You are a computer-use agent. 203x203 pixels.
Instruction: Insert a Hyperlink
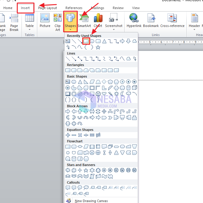134,21
